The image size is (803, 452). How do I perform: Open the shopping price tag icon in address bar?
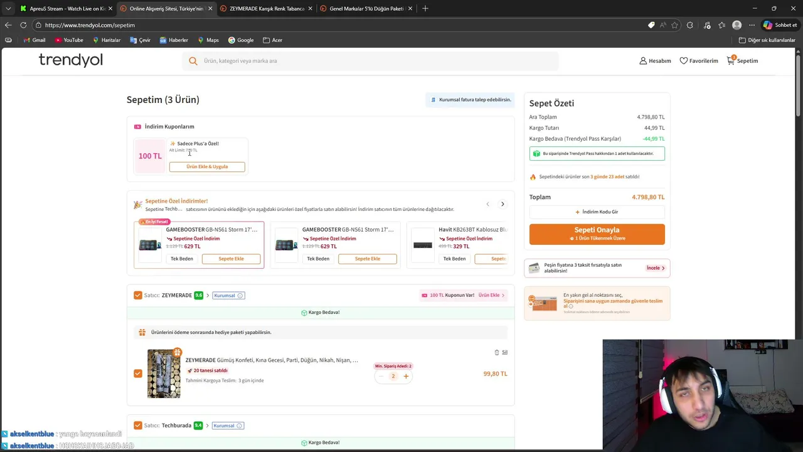(651, 25)
